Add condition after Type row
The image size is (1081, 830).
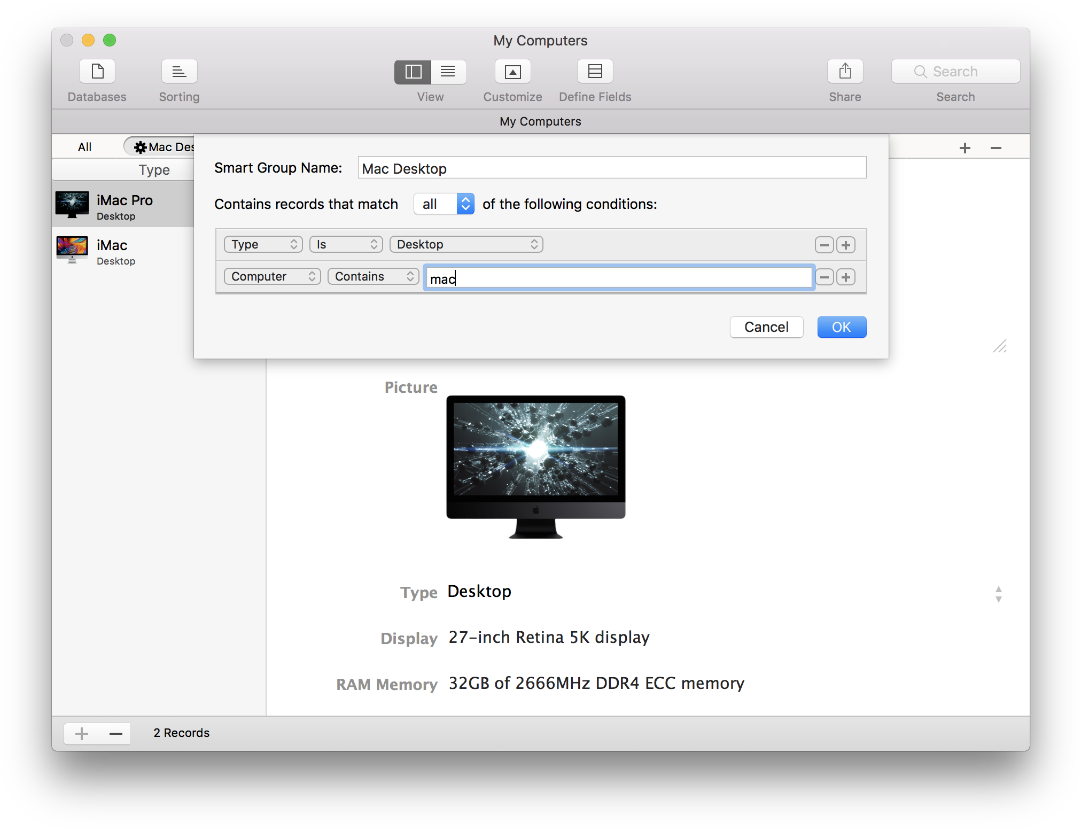point(845,245)
